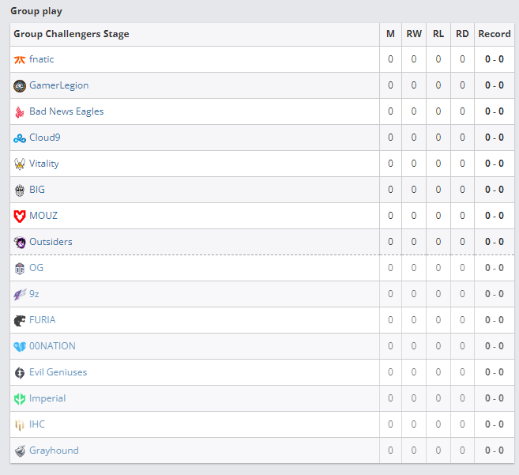519x475 pixels.
Task: Click the fnatic team logo icon
Action: [x=20, y=59]
